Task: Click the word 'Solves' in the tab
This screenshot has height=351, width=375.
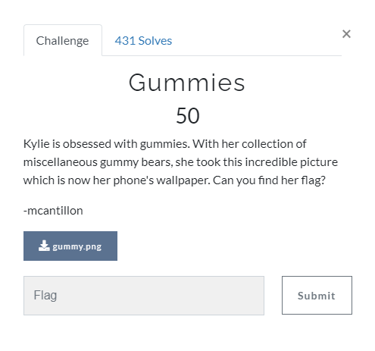Action: (x=155, y=41)
